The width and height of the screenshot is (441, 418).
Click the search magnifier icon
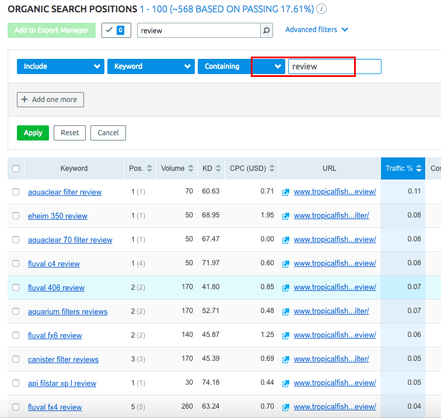(x=267, y=30)
